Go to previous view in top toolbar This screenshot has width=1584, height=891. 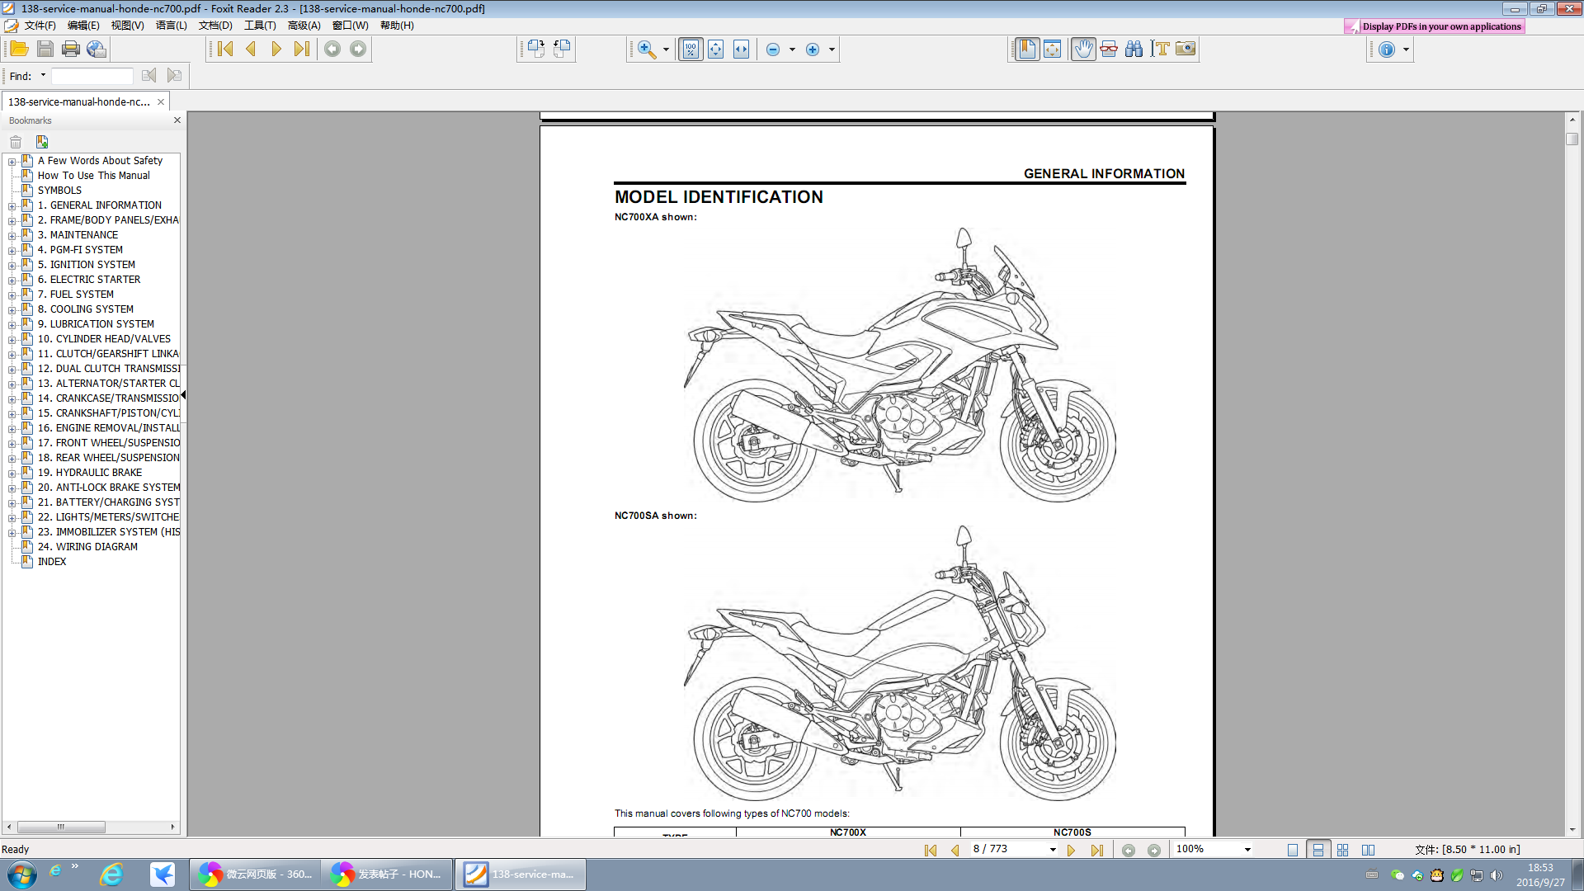332,49
